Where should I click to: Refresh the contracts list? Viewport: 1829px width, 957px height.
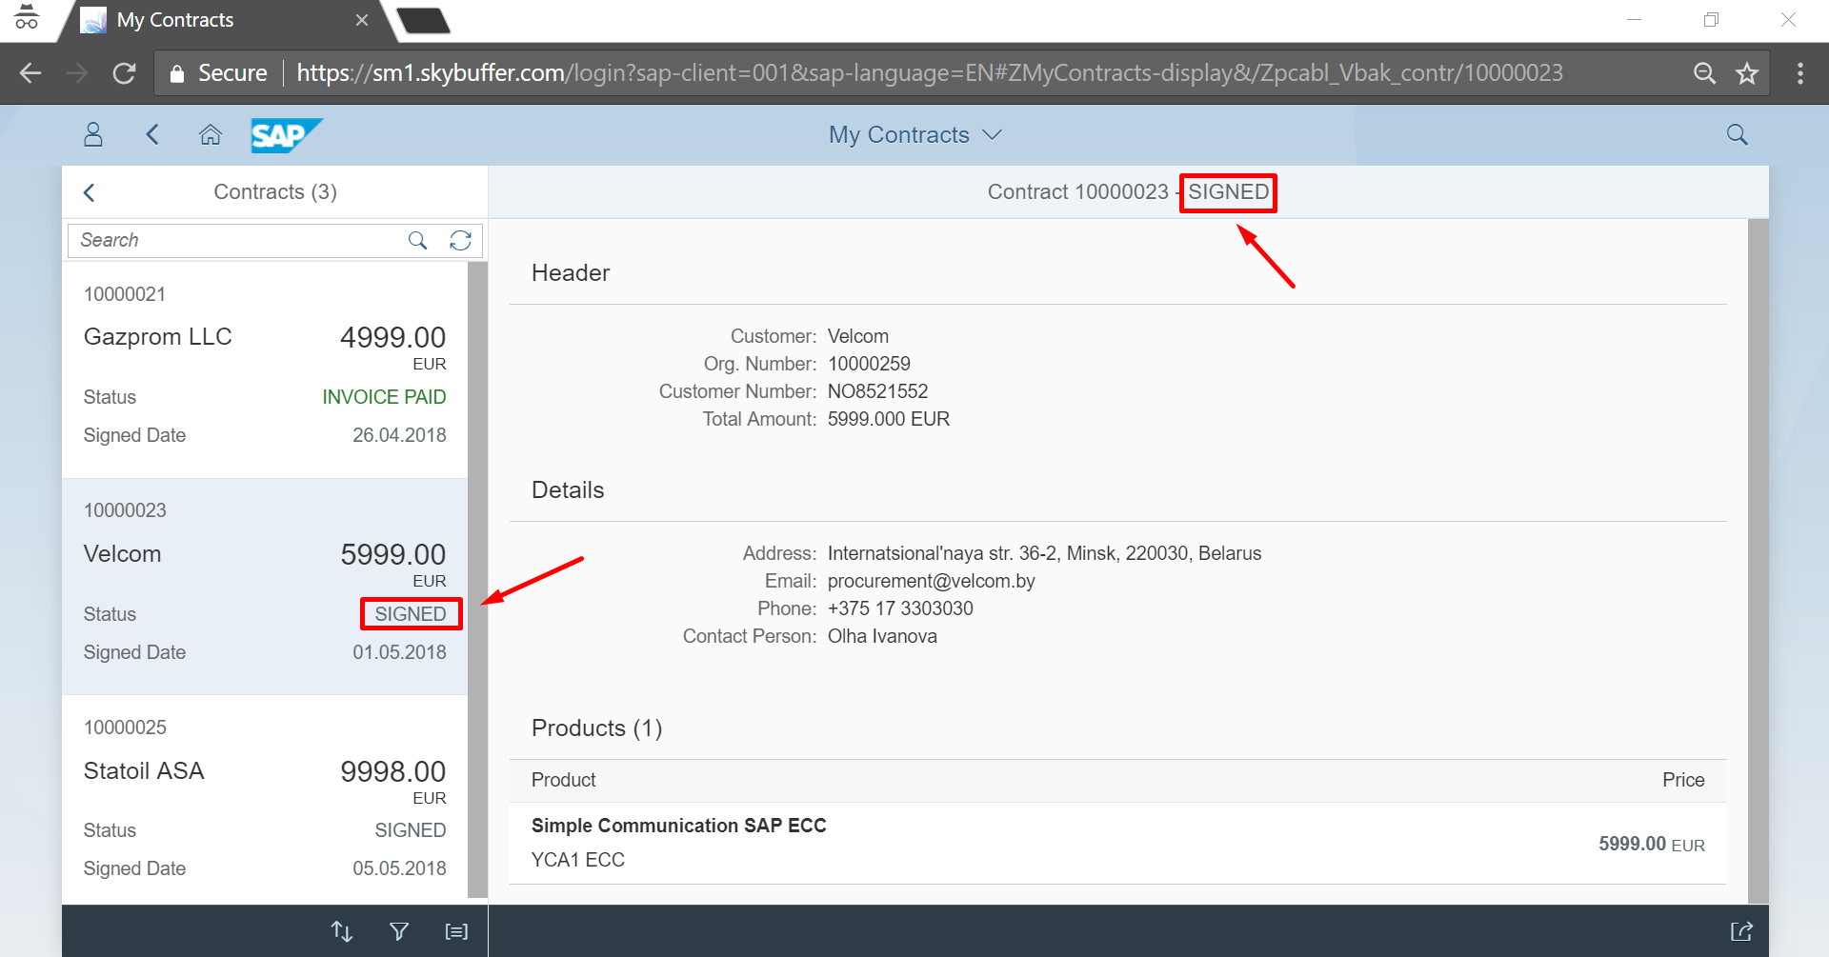(x=461, y=240)
